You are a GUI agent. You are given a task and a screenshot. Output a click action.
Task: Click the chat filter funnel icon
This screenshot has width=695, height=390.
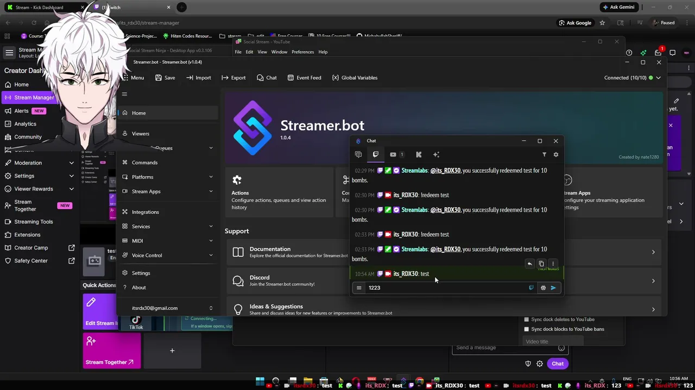[x=544, y=154]
